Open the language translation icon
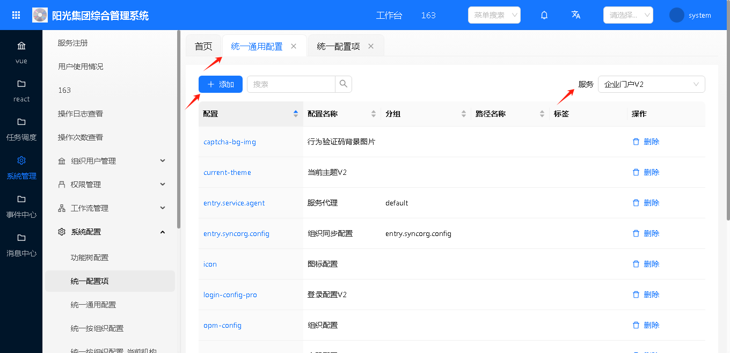730x353 pixels. 576,15
